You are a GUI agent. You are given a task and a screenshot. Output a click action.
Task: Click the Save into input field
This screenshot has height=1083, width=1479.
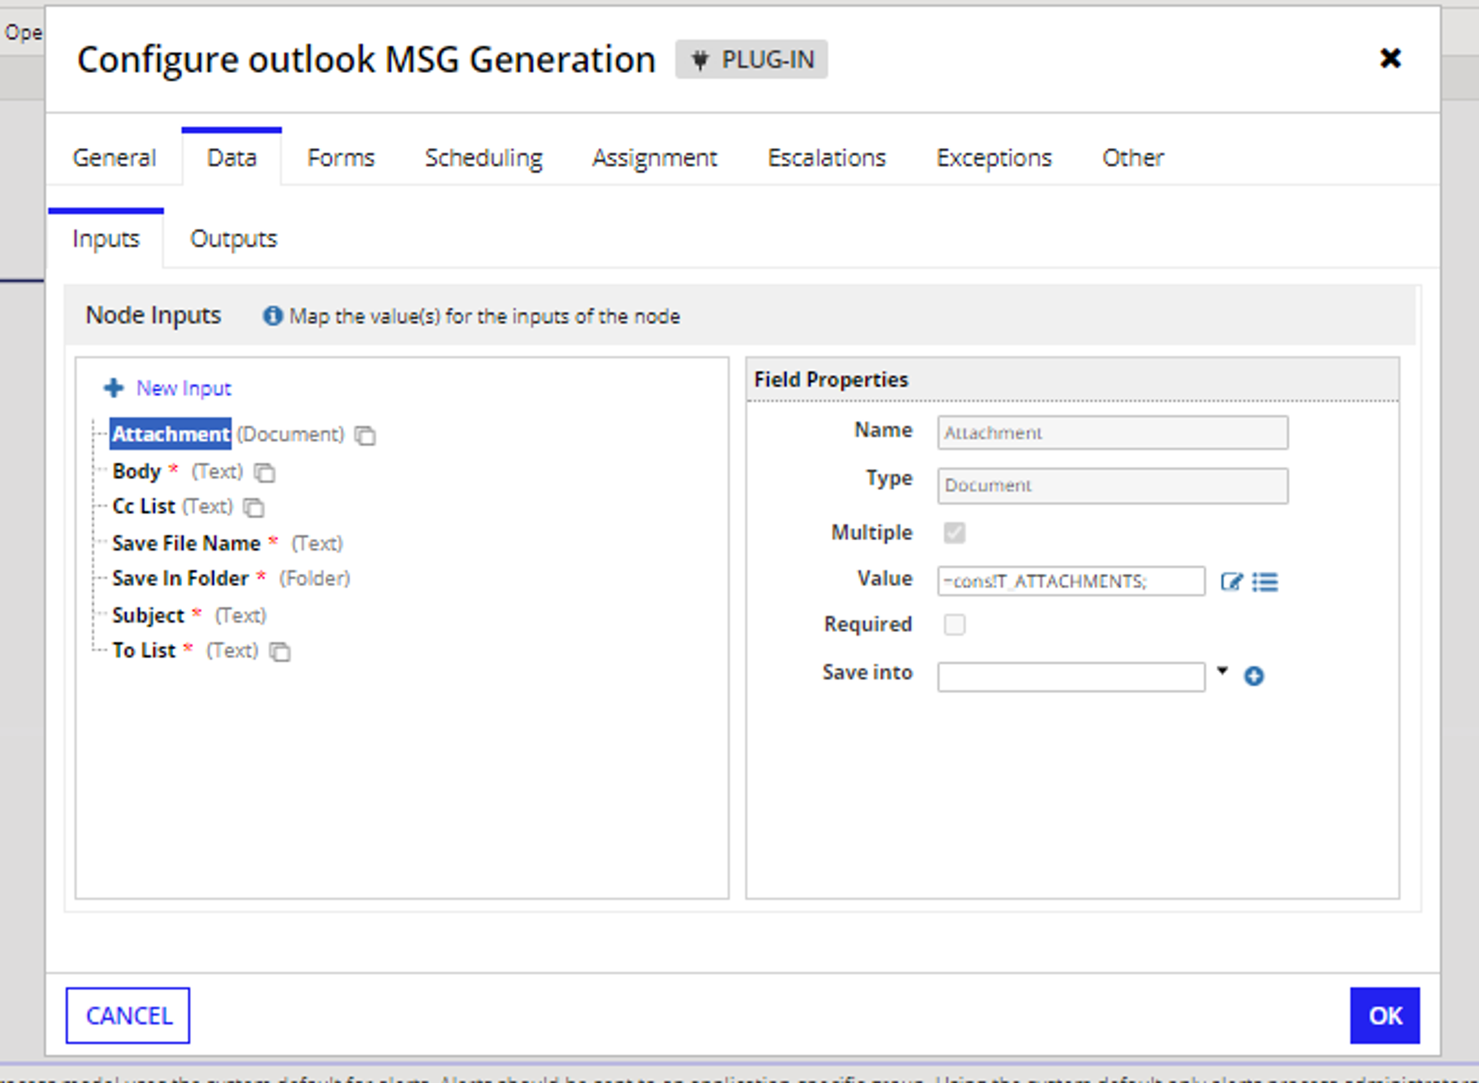coord(1071,677)
